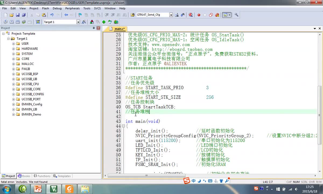The height and width of the screenshot is (194, 323).
Task: Save the current file with the floppy icon
Action: 17,15
